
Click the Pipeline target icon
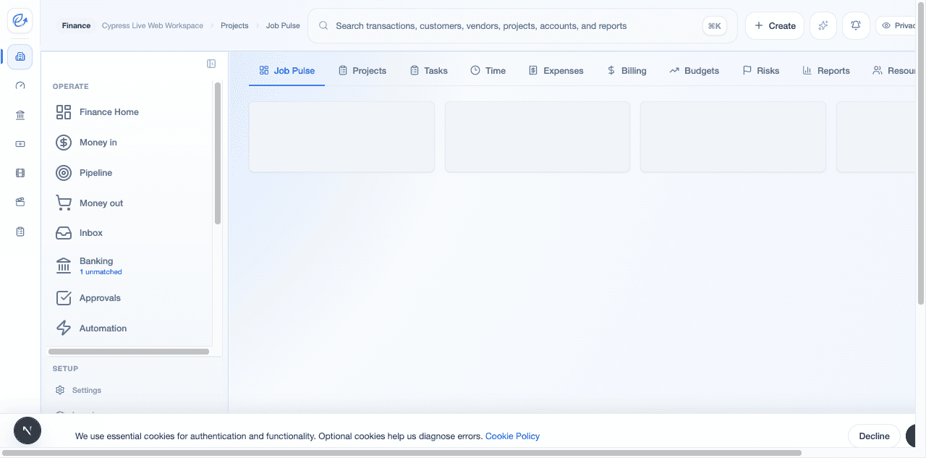point(64,173)
